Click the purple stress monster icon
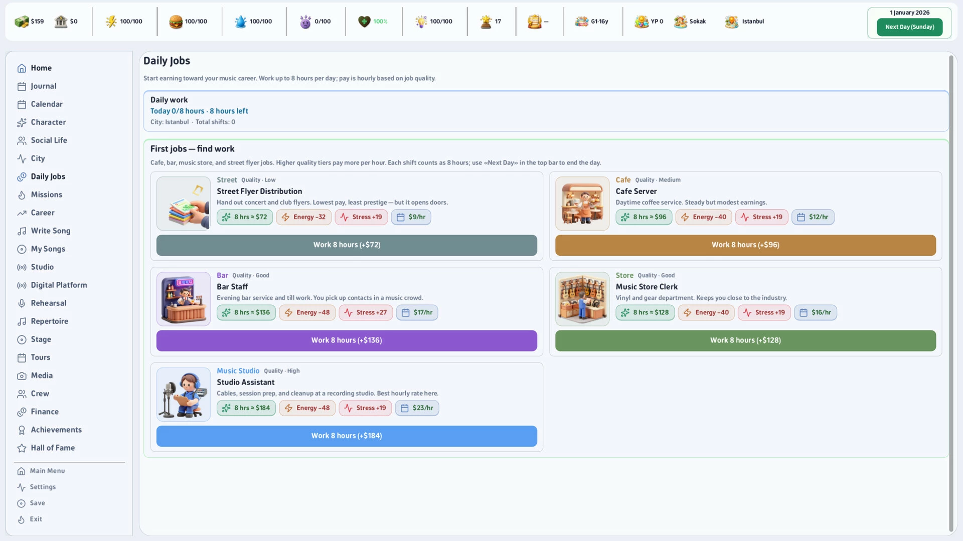 pos(305,22)
